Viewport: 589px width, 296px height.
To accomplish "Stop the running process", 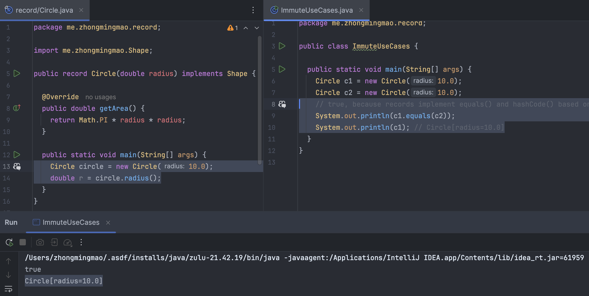I will click(x=23, y=242).
